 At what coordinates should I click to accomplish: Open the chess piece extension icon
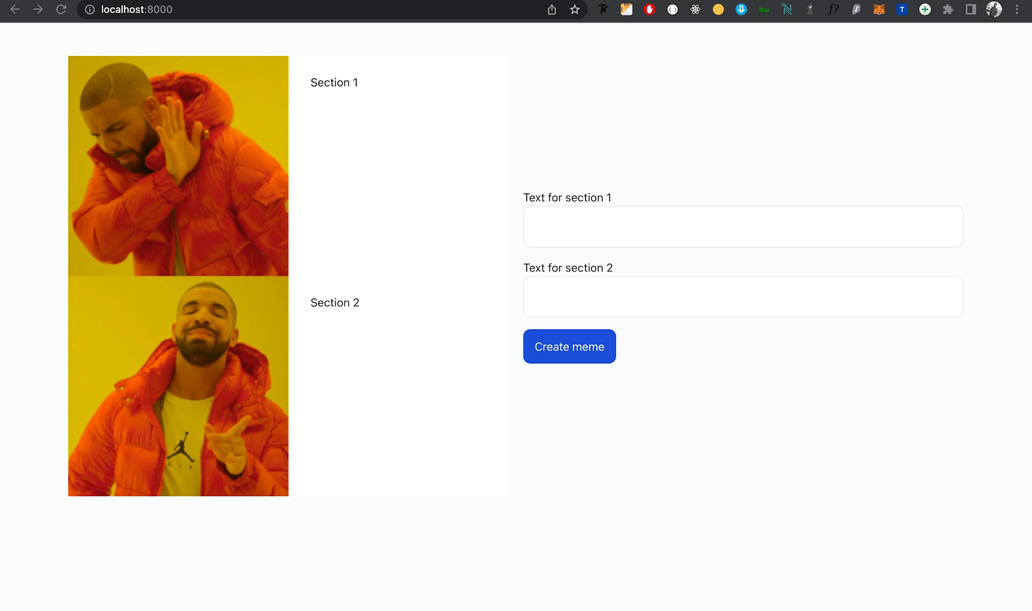[x=810, y=10]
